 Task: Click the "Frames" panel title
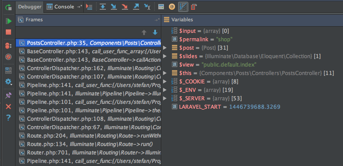(x=34, y=20)
